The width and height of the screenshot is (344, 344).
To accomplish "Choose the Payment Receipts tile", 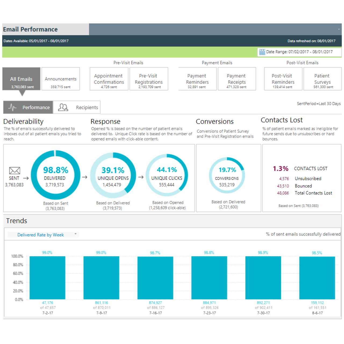I will (236, 79).
